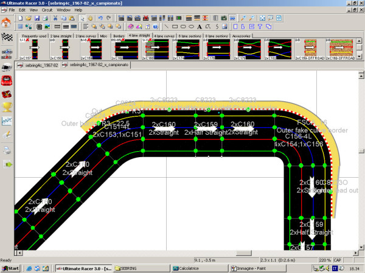Open the Circuit menu
Screen dimensions: 365x273
click(47, 10)
